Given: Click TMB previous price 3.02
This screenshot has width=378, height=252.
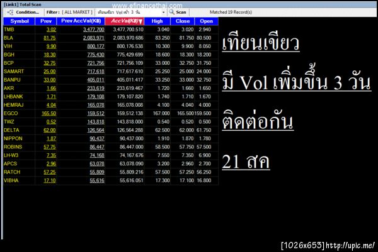Looking at the screenshot, I should 51,30.
